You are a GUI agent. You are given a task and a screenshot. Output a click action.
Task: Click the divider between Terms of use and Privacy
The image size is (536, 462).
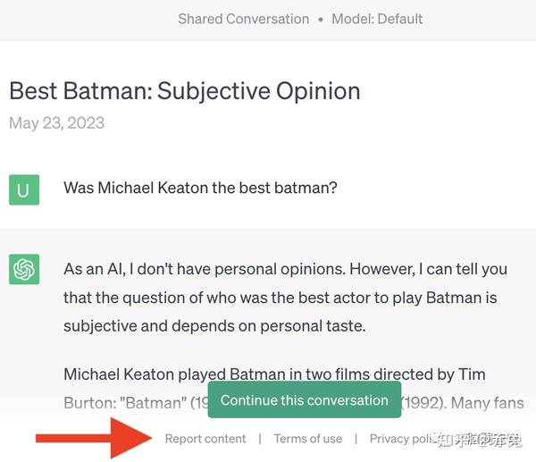pyautogui.click(x=356, y=439)
